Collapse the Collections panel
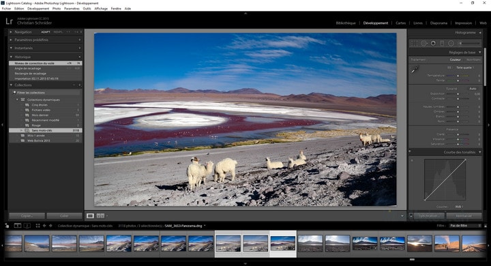This screenshot has width=491, height=266. (11, 85)
